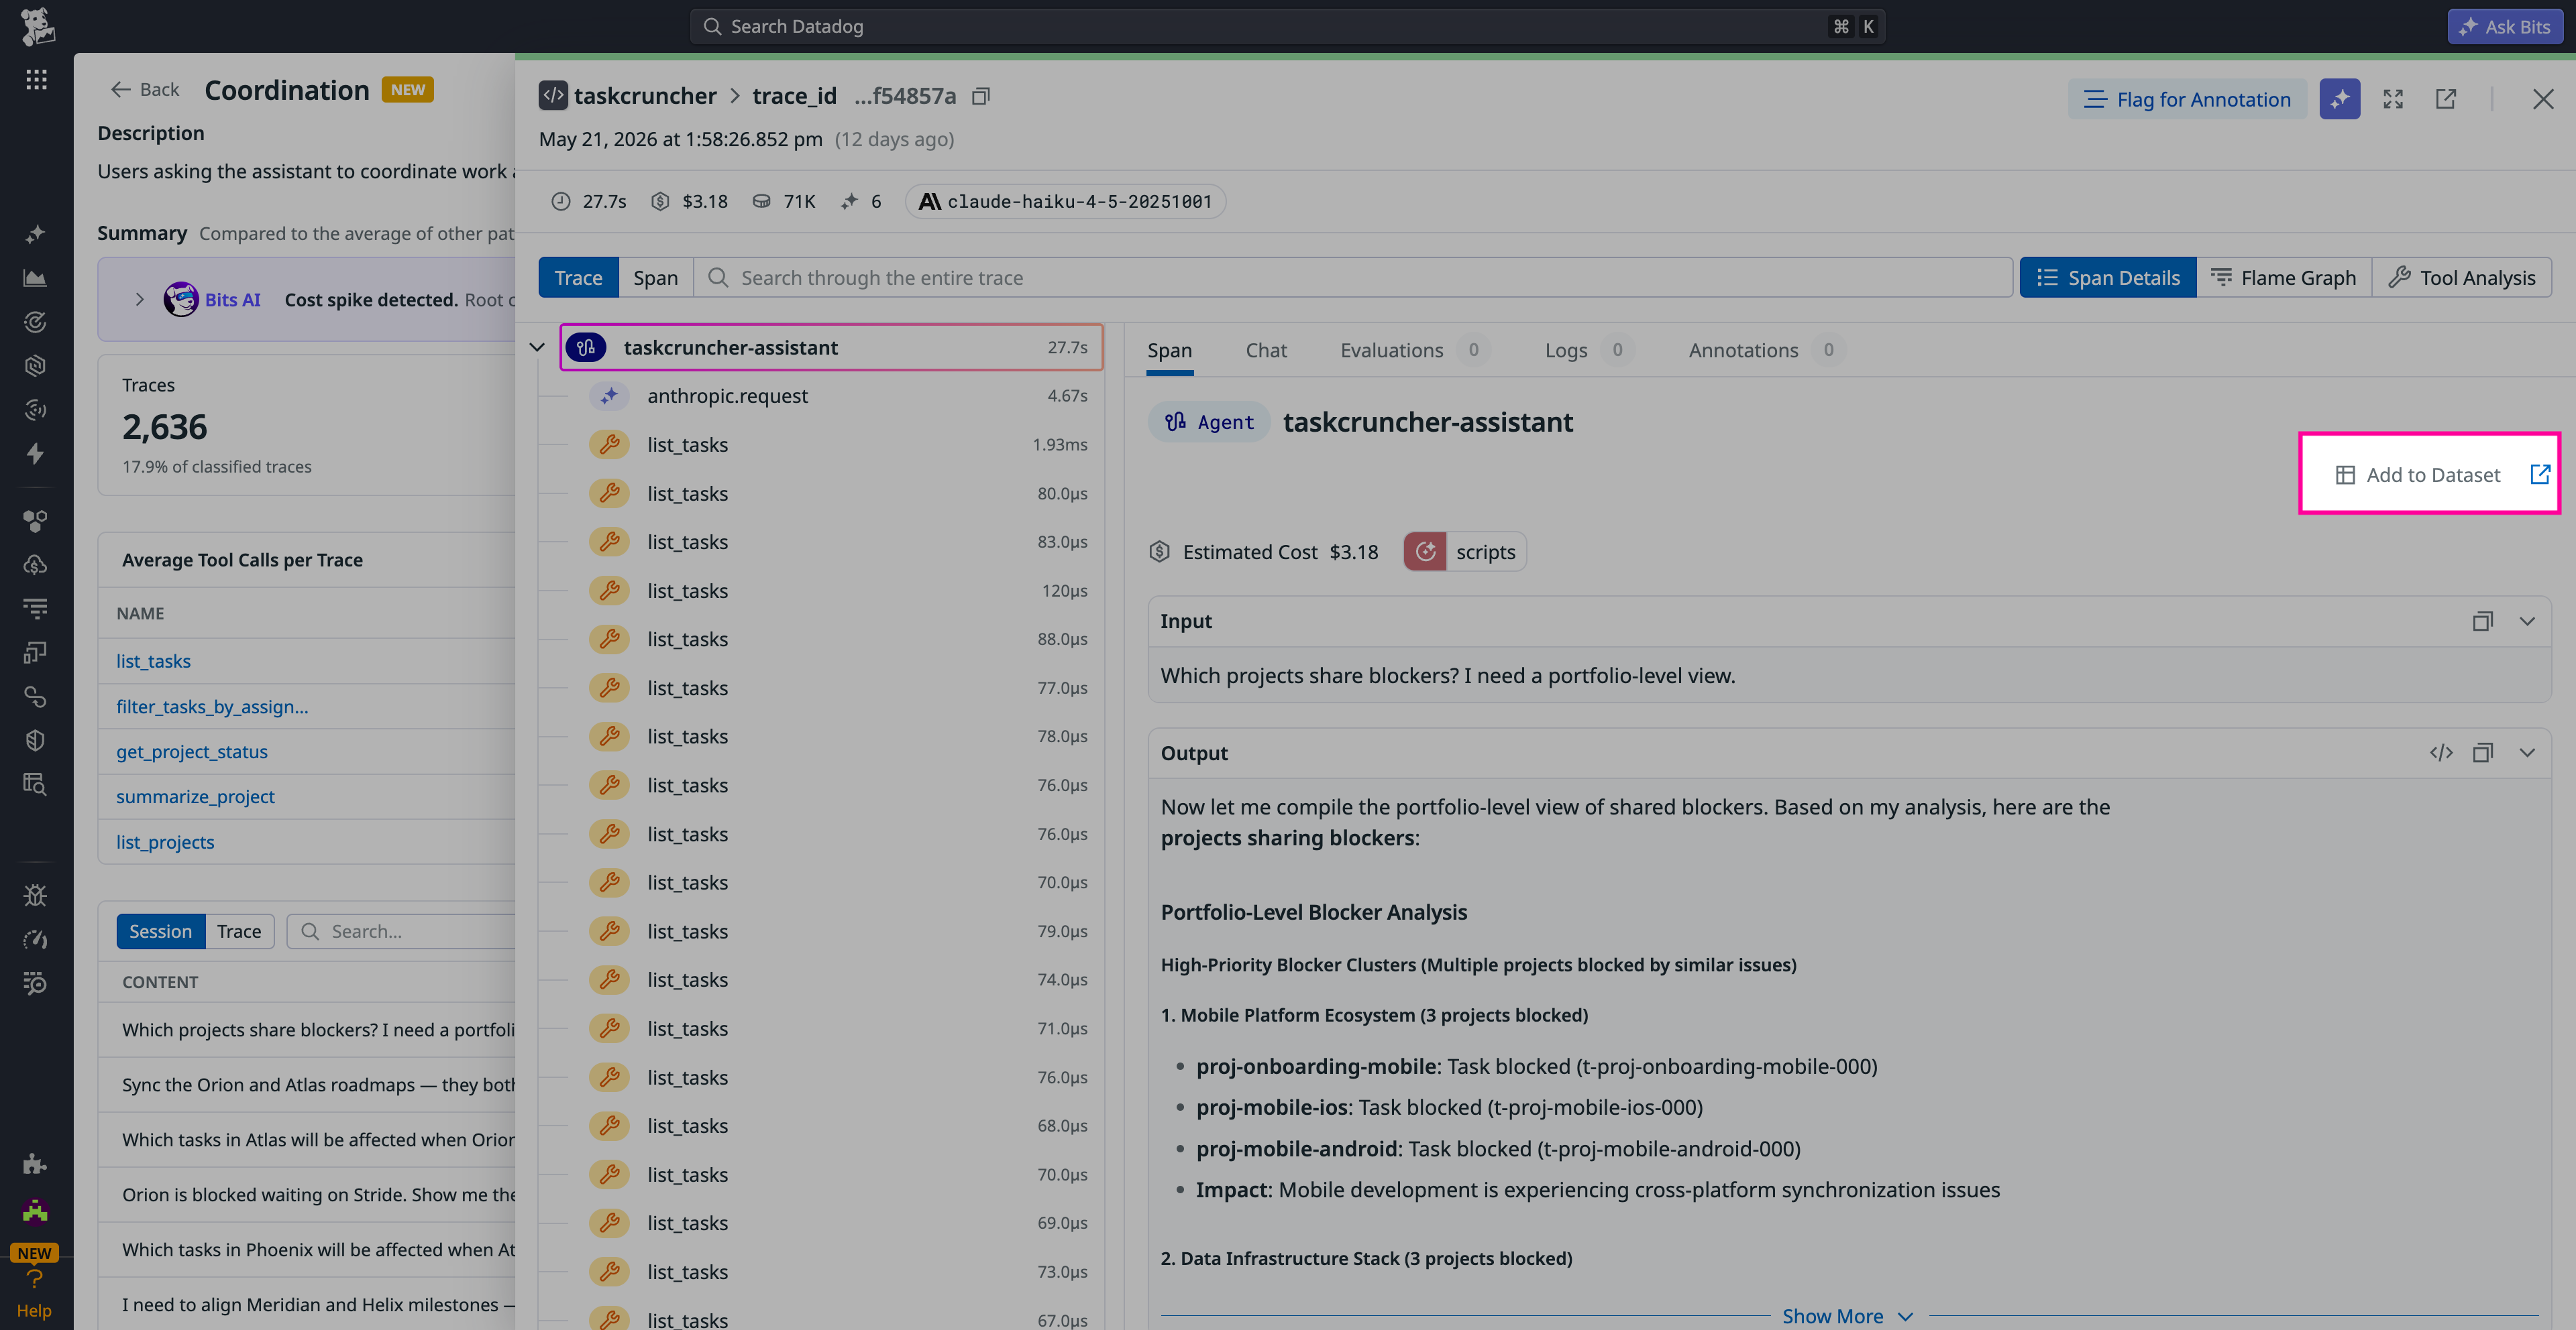Expand the Bits AI cost spike summary

pos(139,300)
